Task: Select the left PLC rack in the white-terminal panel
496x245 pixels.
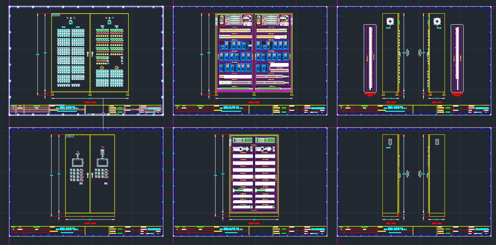Action: (x=242, y=140)
